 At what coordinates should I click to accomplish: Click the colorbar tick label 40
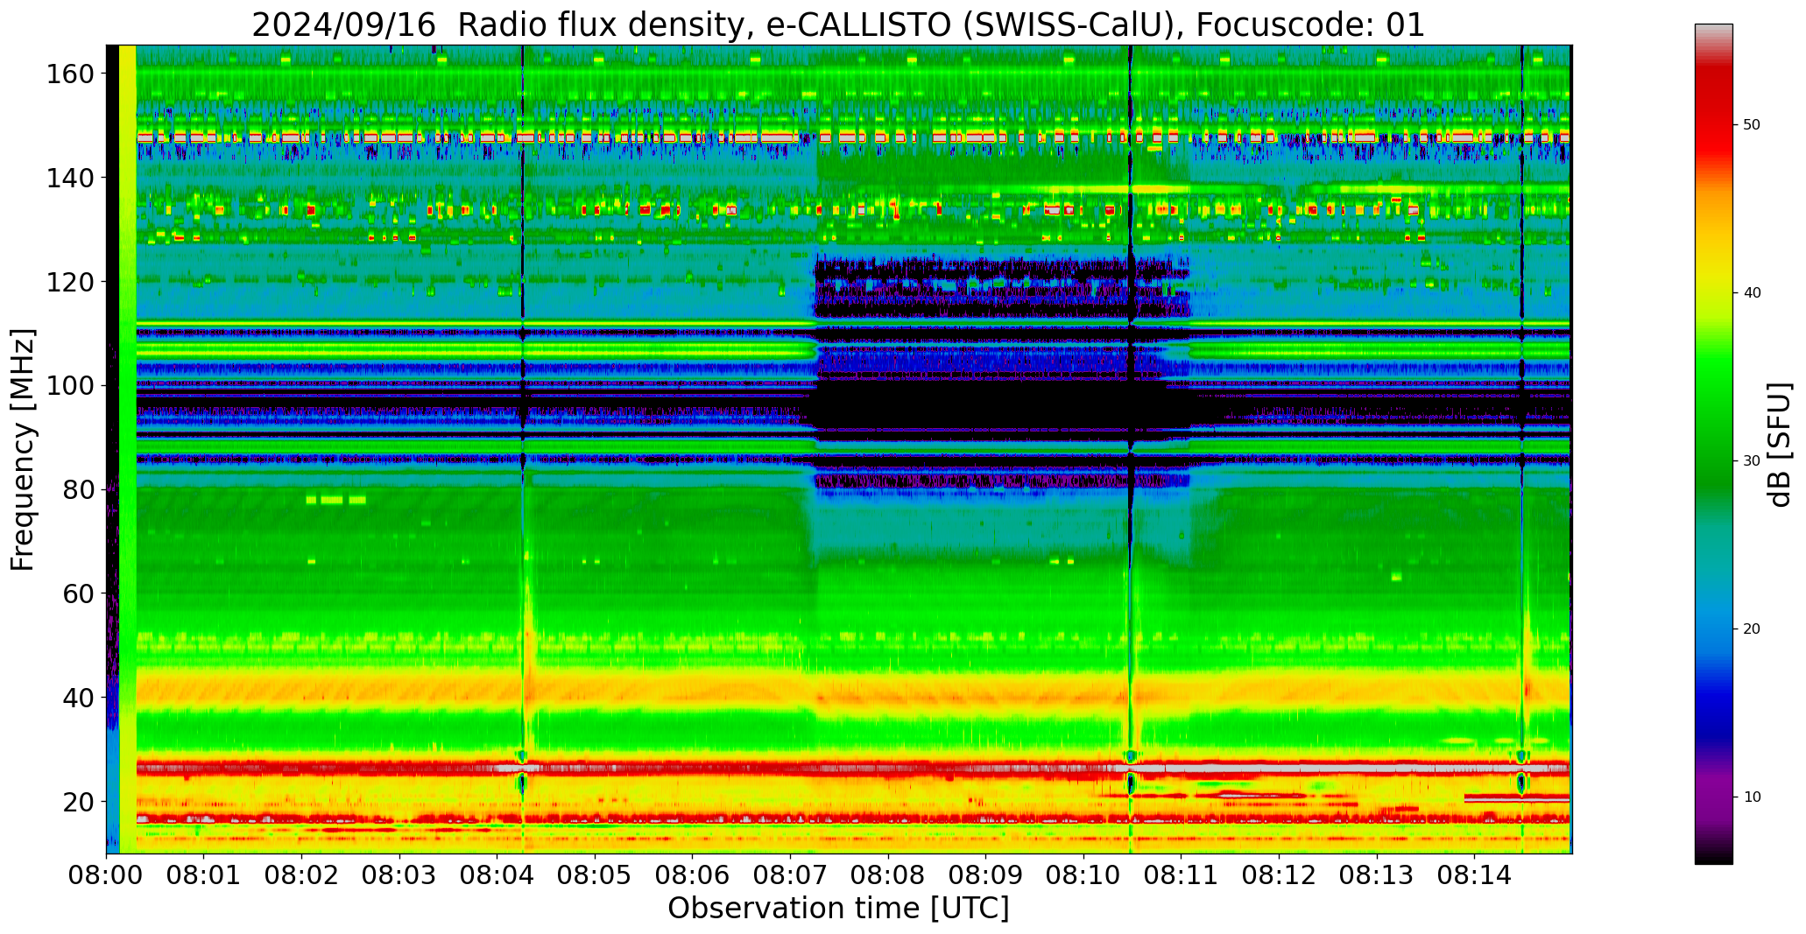[1752, 292]
